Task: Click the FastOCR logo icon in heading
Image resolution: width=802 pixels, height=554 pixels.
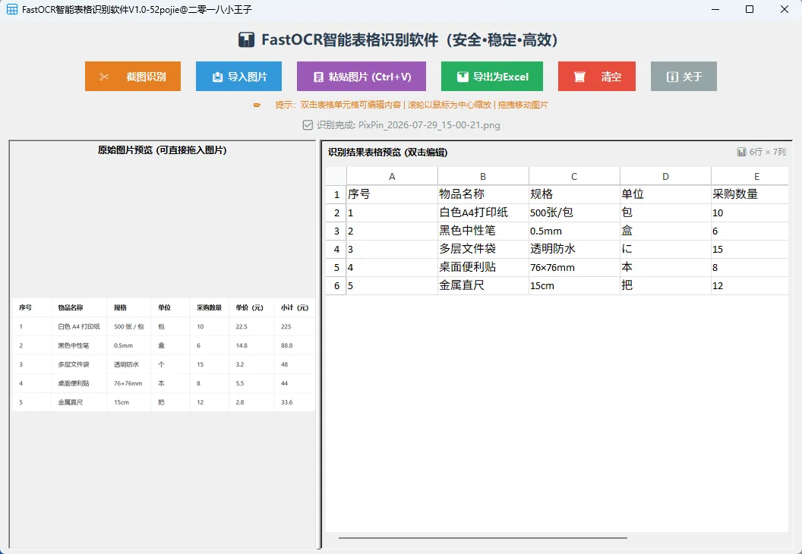Action: tap(247, 40)
